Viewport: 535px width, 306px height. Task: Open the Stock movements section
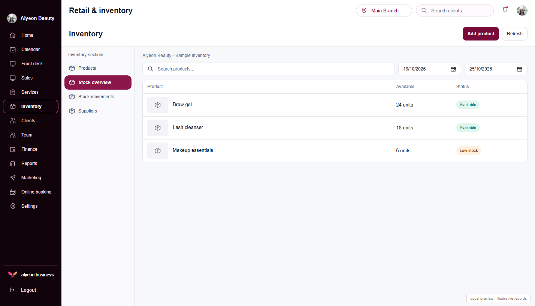click(98, 97)
